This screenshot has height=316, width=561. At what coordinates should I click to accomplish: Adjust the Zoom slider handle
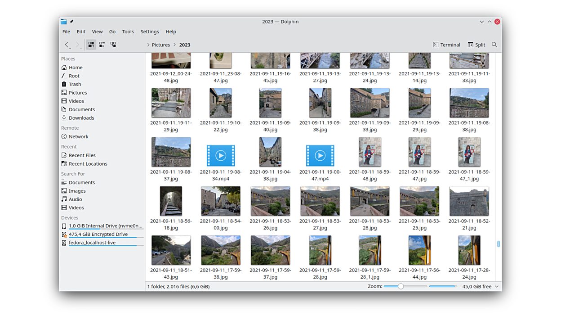[x=401, y=286]
